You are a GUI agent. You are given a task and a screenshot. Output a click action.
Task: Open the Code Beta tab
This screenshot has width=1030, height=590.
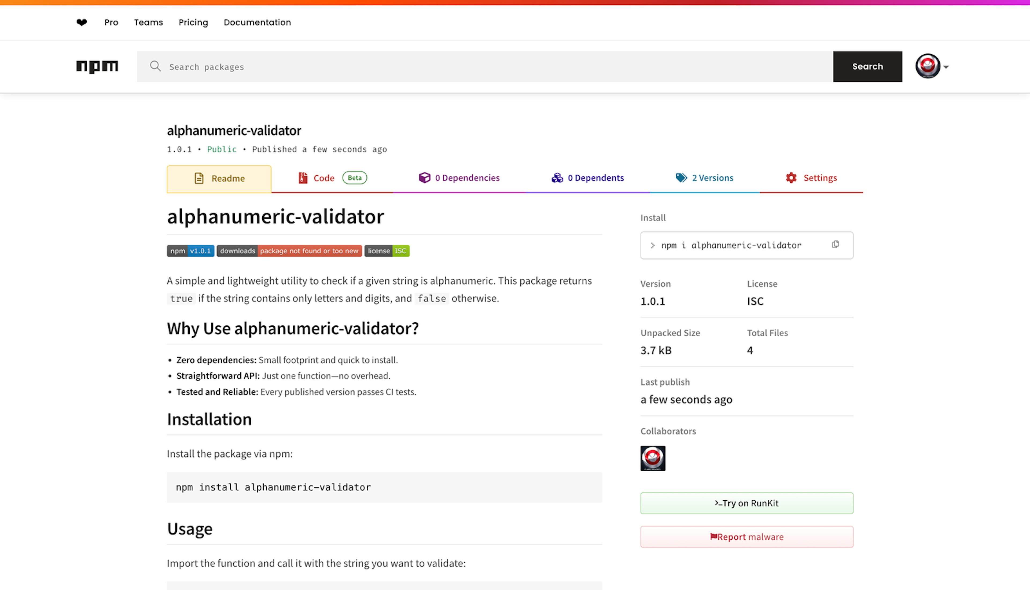[332, 178]
